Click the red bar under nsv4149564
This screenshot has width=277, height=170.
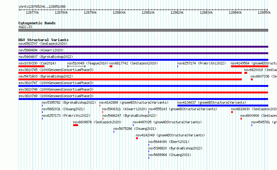(250, 66)
